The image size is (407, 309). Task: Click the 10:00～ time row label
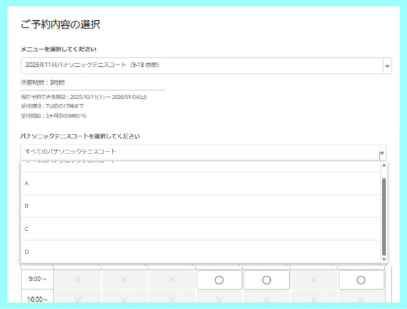tap(36, 300)
